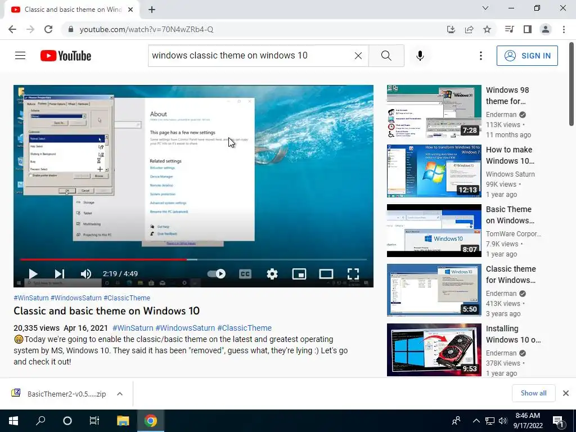This screenshot has width=576, height=432.
Task: Start voice search with microphone
Action: pos(420,56)
